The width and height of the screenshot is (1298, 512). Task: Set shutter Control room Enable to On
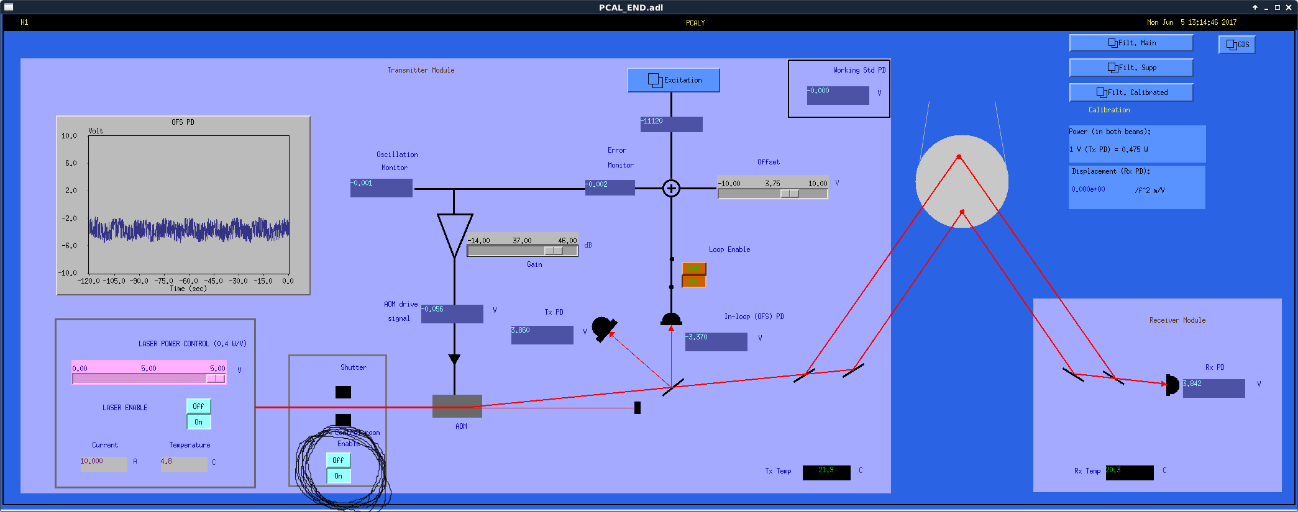coord(339,476)
